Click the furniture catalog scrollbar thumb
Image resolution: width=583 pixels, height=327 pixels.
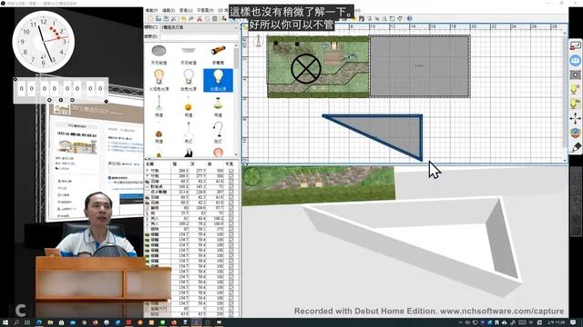coord(236,58)
